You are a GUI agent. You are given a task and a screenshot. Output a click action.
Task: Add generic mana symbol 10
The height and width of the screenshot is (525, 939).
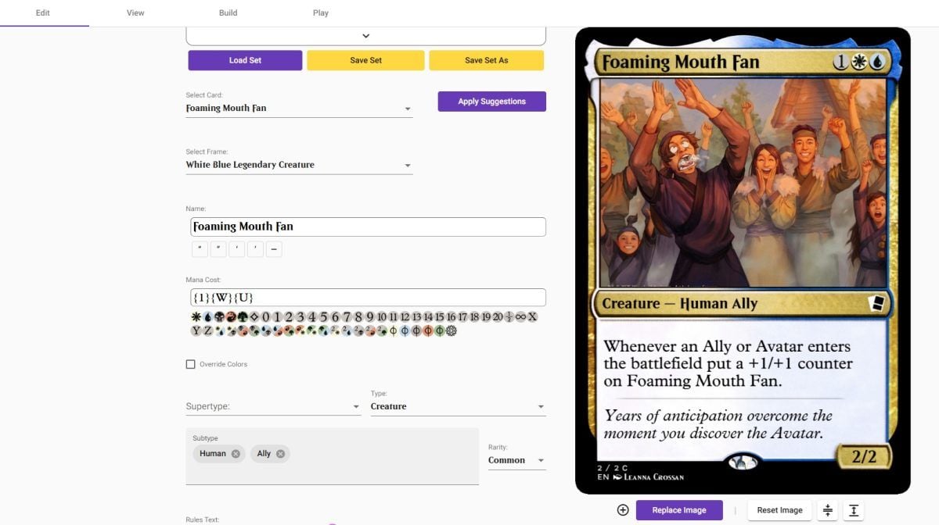click(x=382, y=317)
